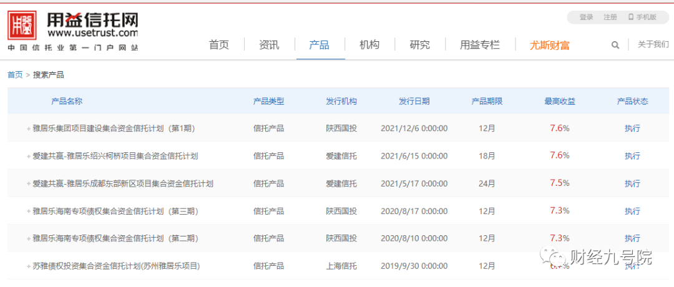Open the 资讯 navigation tab
Screen dimensions: 674x287
(x=269, y=45)
